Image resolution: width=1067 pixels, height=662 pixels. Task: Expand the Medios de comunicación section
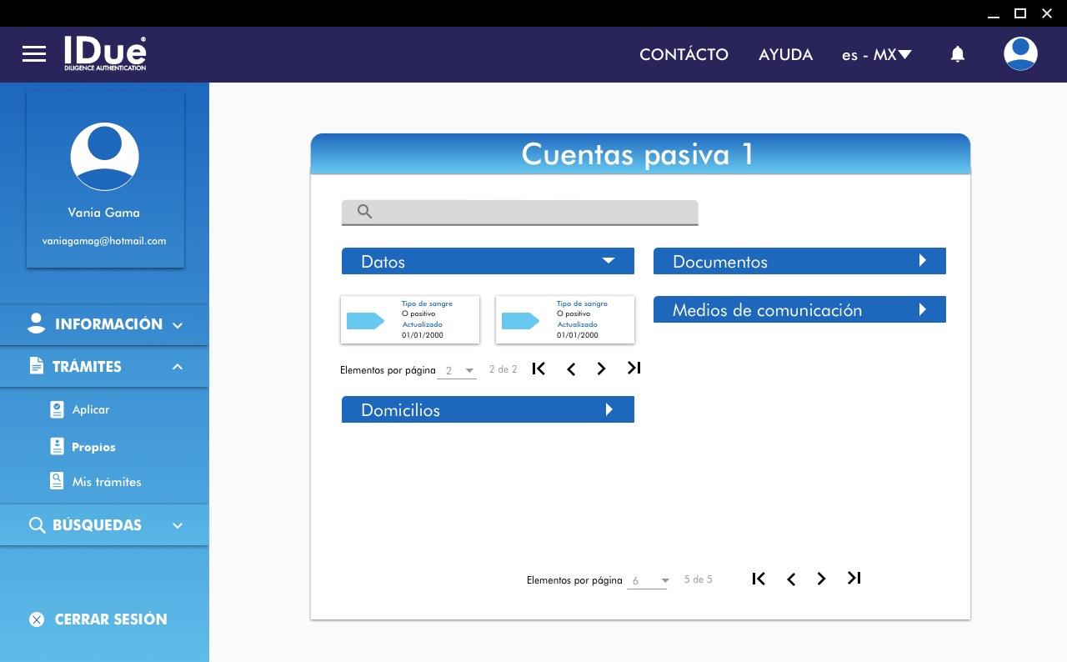[x=922, y=309]
